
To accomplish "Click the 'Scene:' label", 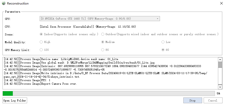I will [9, 35].
